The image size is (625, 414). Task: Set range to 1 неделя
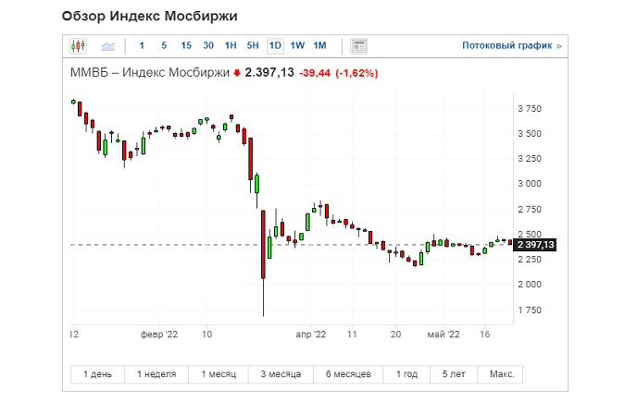coord(156,374)
